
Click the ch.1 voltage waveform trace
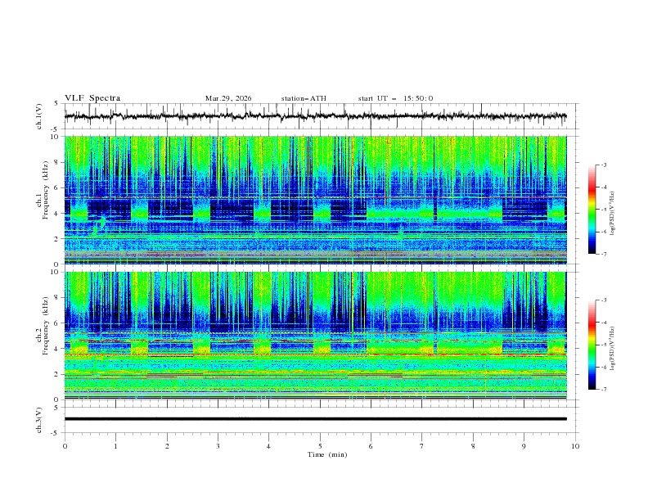tap(315, 116)
